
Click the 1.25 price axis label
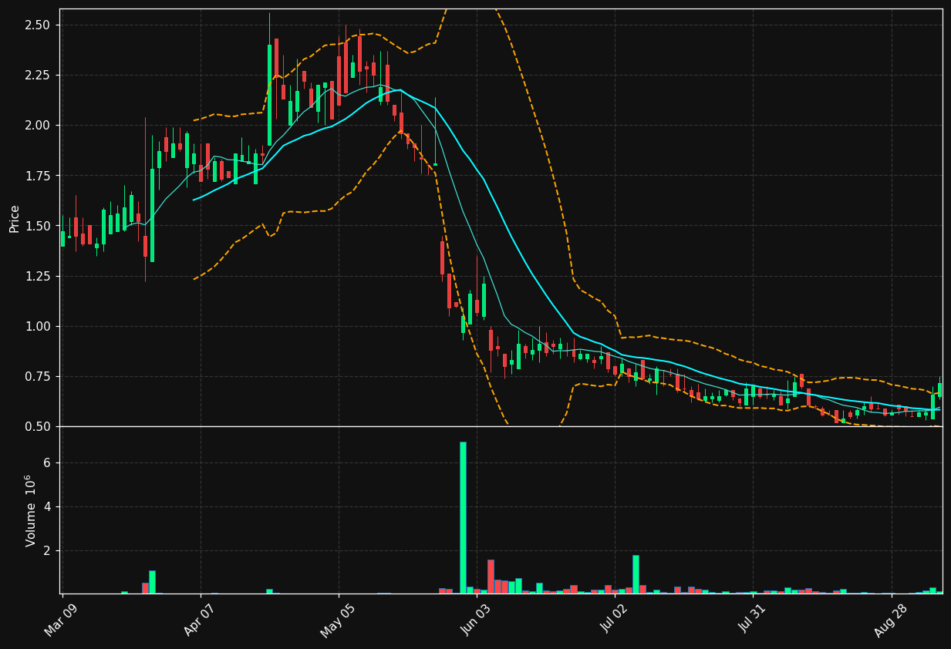[x=39, y=276]
